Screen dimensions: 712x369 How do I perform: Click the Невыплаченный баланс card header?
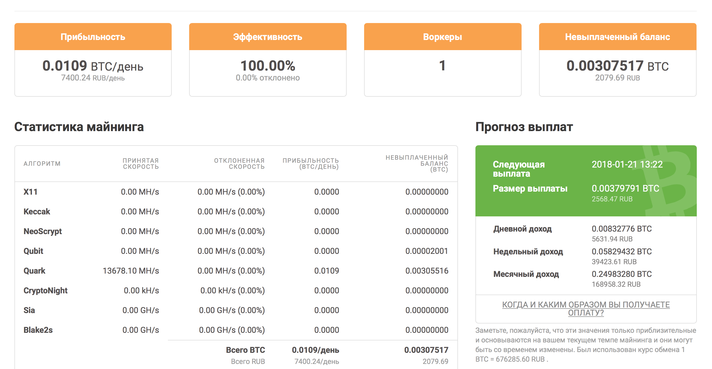[x=617, y=37]
